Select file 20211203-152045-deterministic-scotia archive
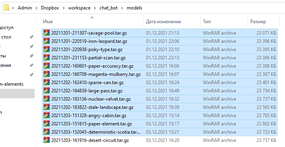This screenshot has width=285, height=147. (96, 132)
